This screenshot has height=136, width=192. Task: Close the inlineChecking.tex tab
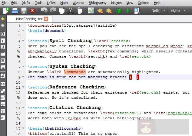46,19
